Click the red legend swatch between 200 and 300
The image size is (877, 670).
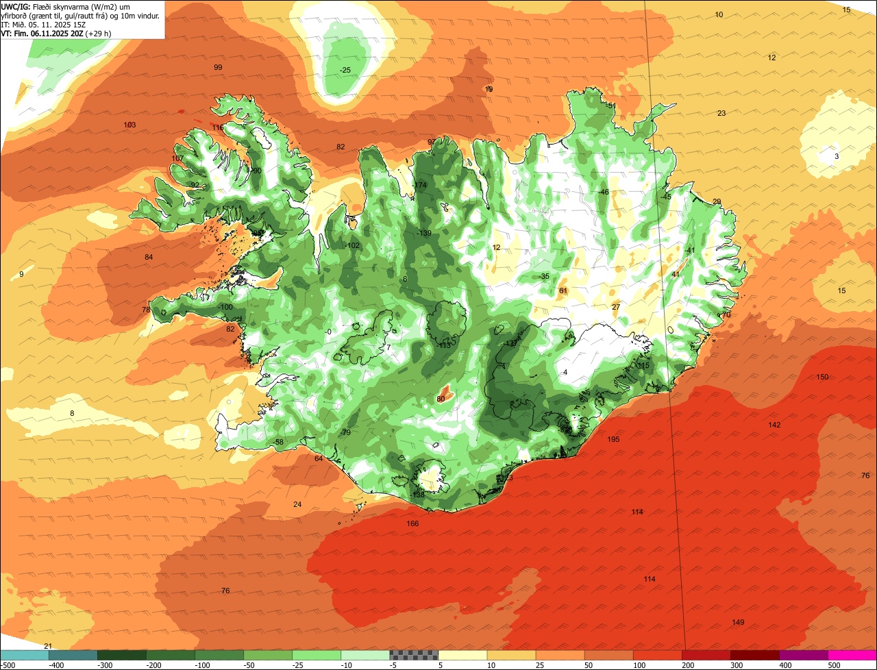tap(706, 655)
